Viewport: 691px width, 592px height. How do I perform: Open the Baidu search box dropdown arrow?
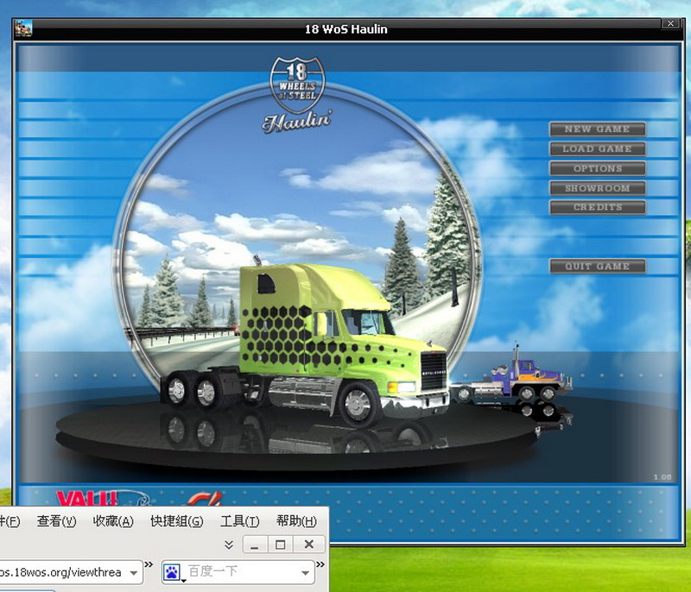pos(307,571)
